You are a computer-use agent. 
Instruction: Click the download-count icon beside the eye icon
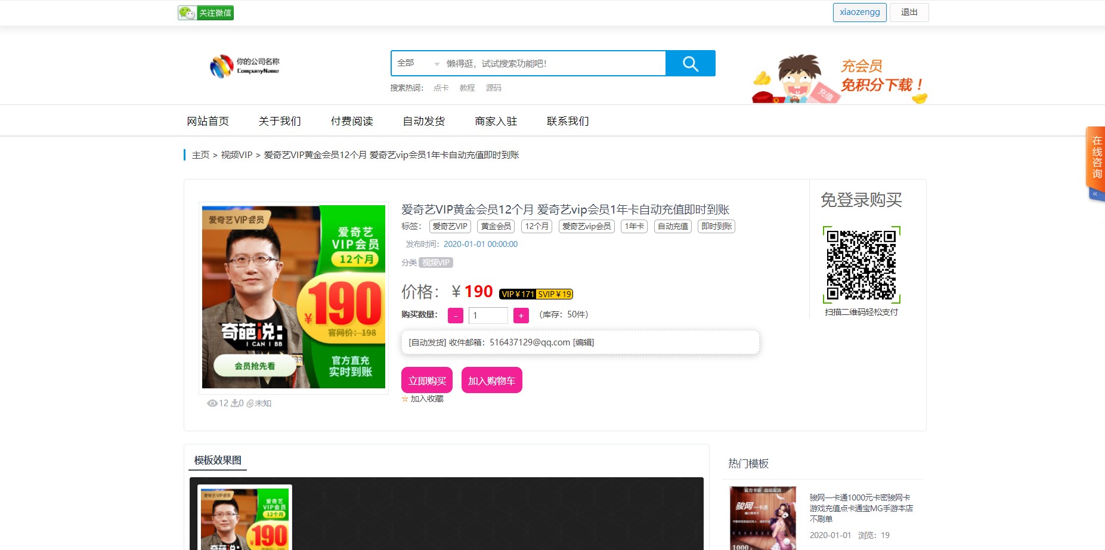click(234, 403)
